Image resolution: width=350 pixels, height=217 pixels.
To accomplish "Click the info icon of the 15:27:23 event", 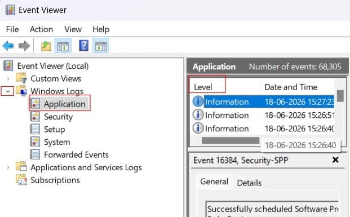I will click(198, 101).
